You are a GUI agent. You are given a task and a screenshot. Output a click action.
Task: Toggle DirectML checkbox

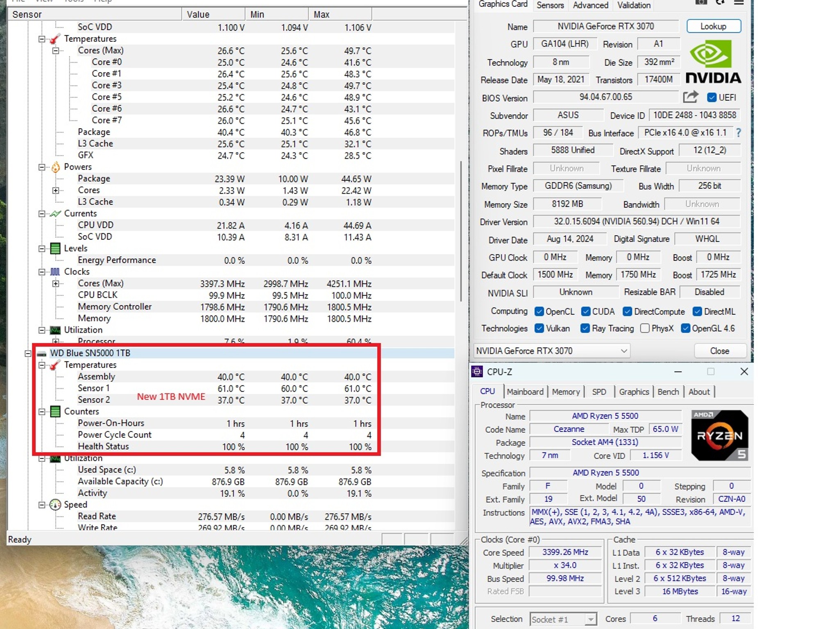coord(697,312)
